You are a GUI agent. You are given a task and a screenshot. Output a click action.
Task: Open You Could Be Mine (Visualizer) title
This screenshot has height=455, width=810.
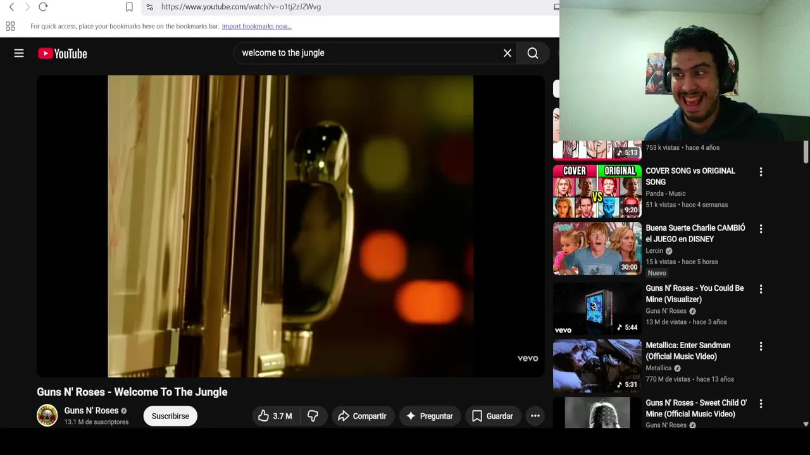695,294
